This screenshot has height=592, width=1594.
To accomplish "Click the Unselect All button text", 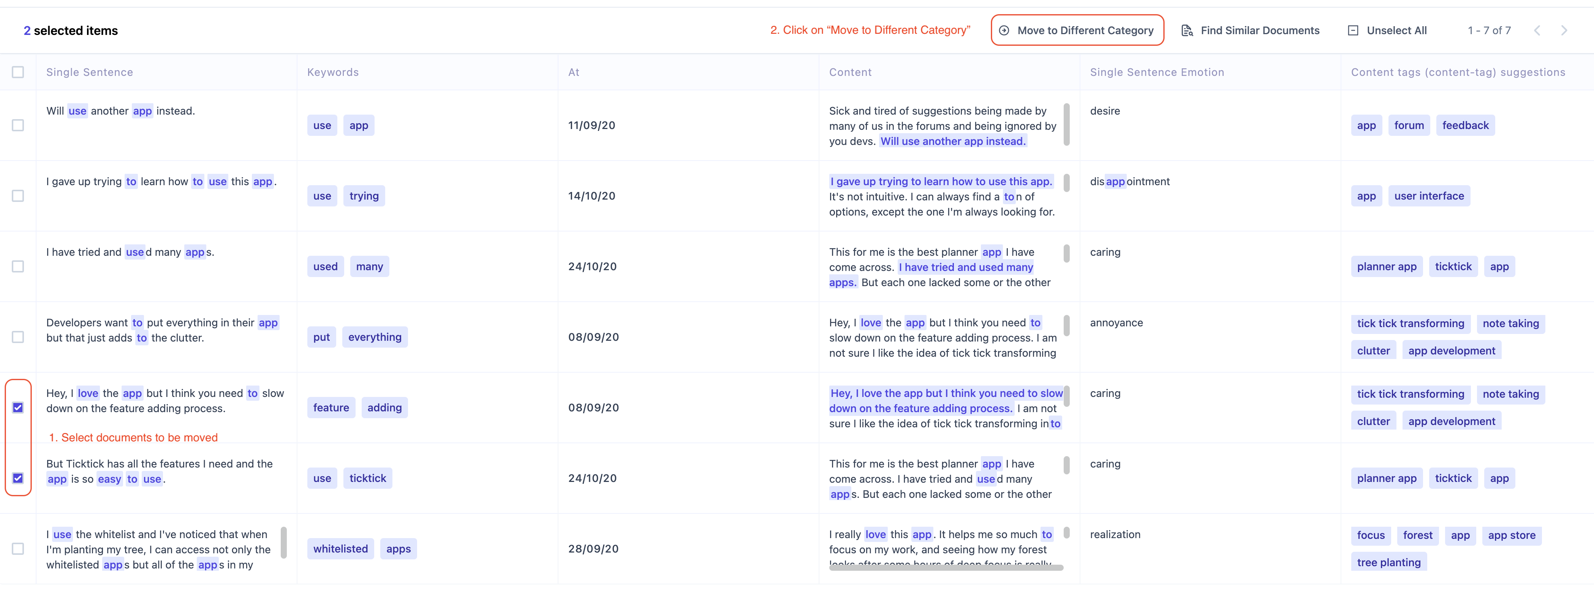I will [x=1396, y=30].
